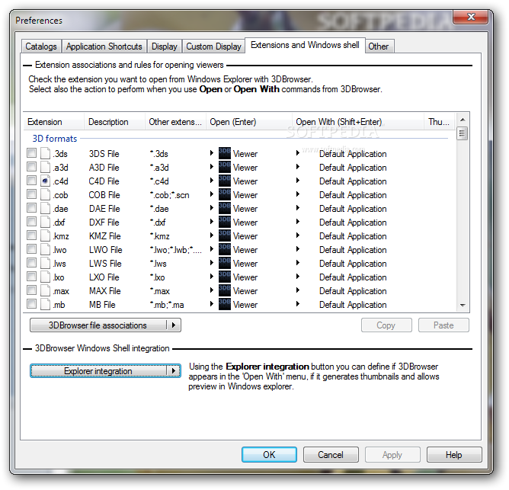Enable the .c4d extension checkbox
Image resolution: width=509 pixels, height=490 pixels.
[31, 180]
